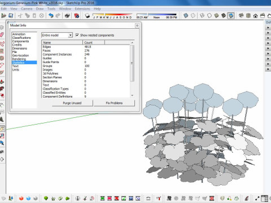Expand the fifth tray panel arrow
The image size is (271, 203).
268,48
